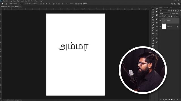Open the Image menu
Screen dimensions: 181x101
pos(11,1)
